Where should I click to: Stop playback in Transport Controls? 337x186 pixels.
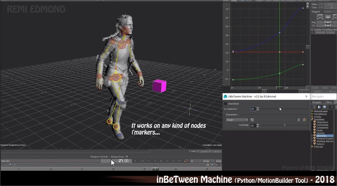(161, 161)
